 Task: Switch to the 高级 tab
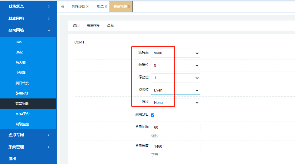[110, 26]
